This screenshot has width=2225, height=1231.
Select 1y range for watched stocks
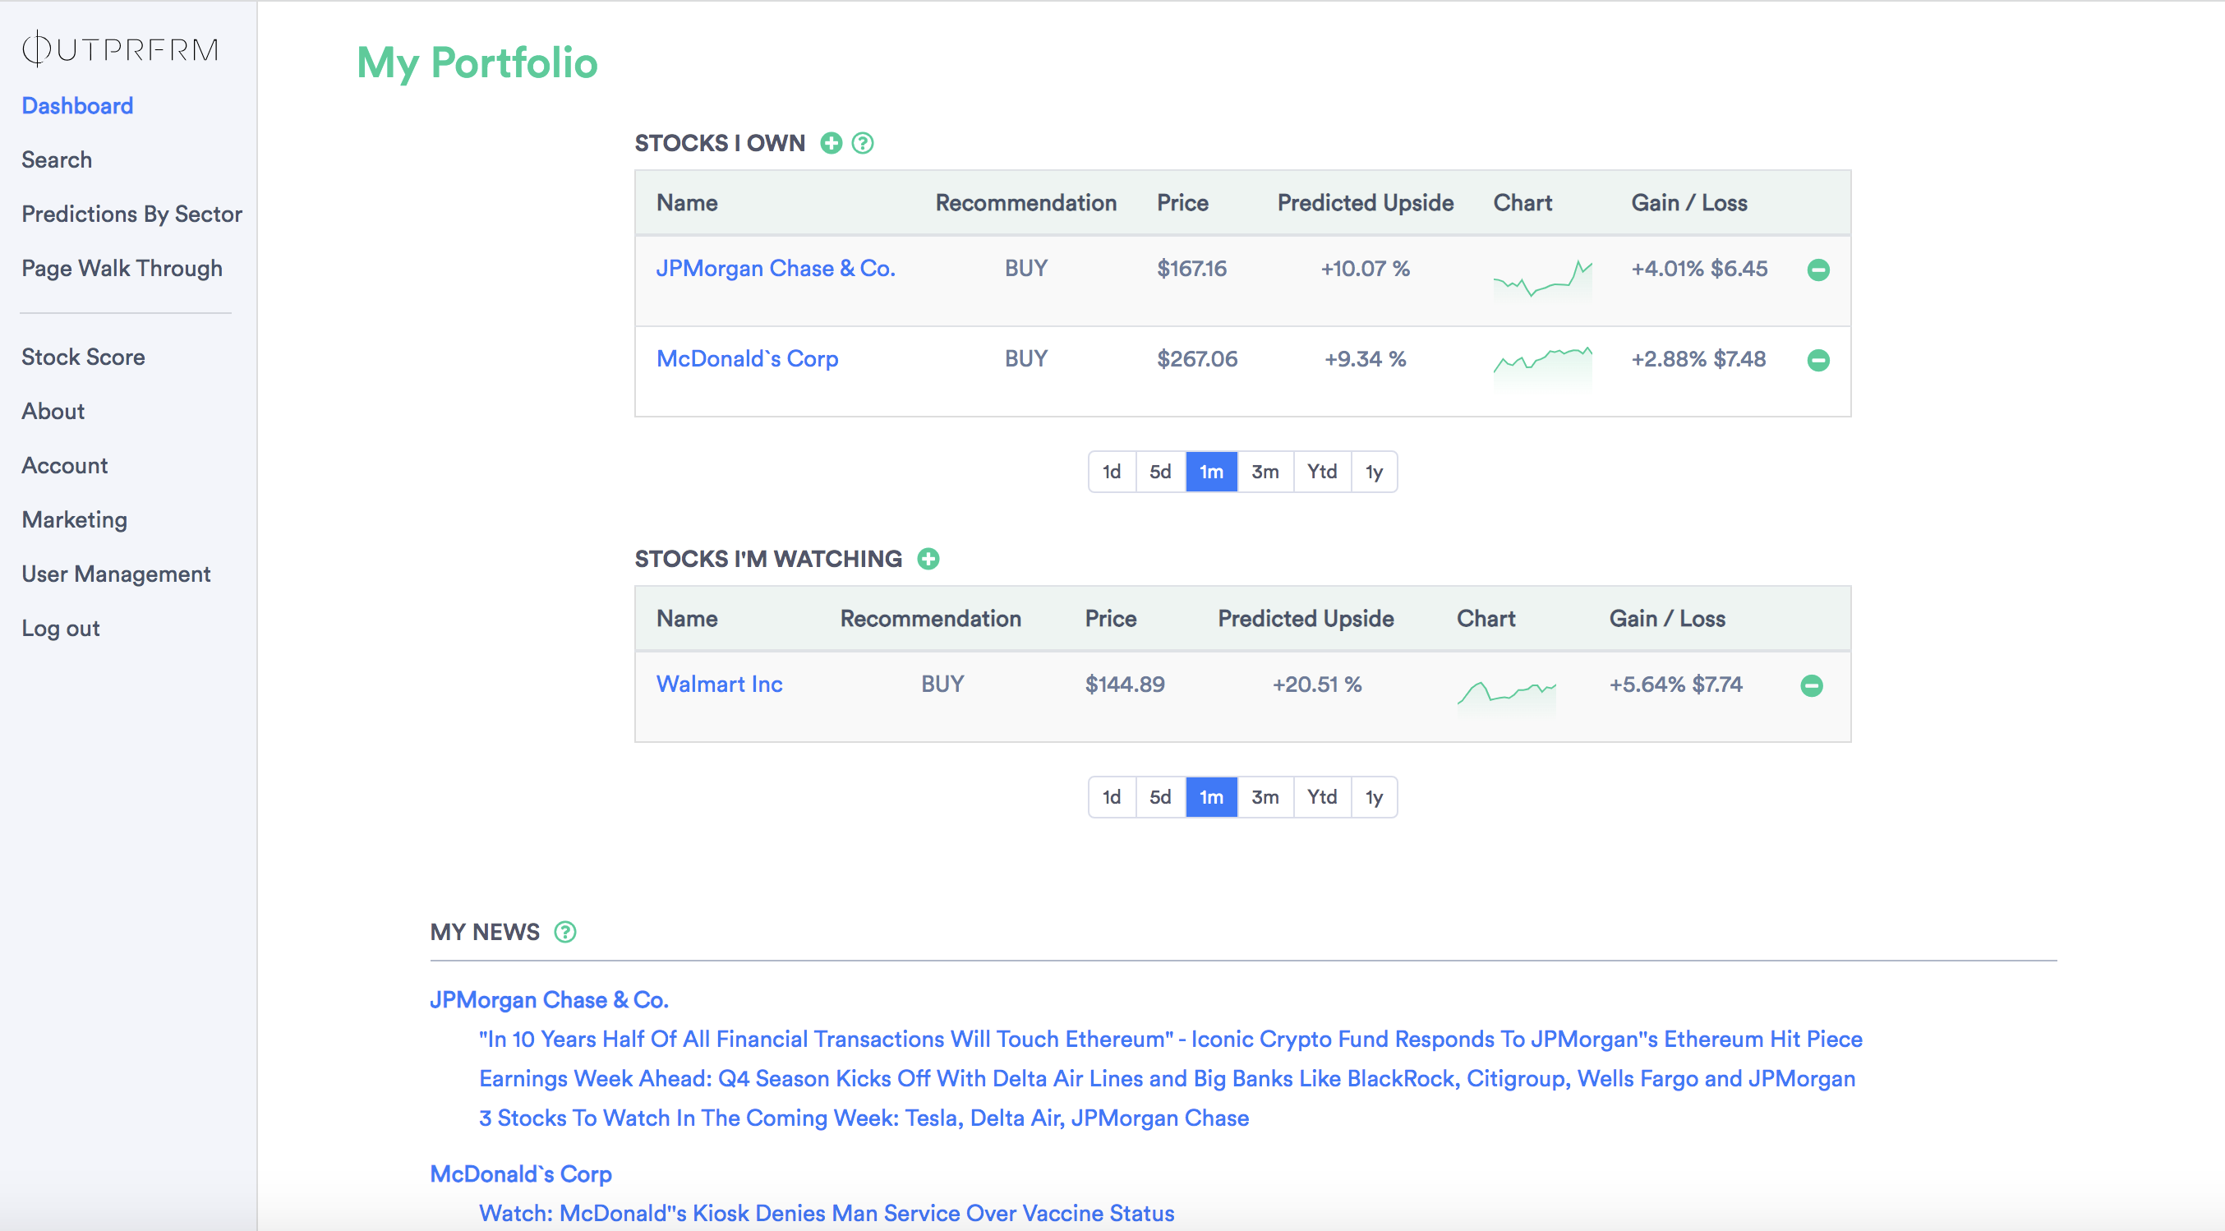[1373, 796]
